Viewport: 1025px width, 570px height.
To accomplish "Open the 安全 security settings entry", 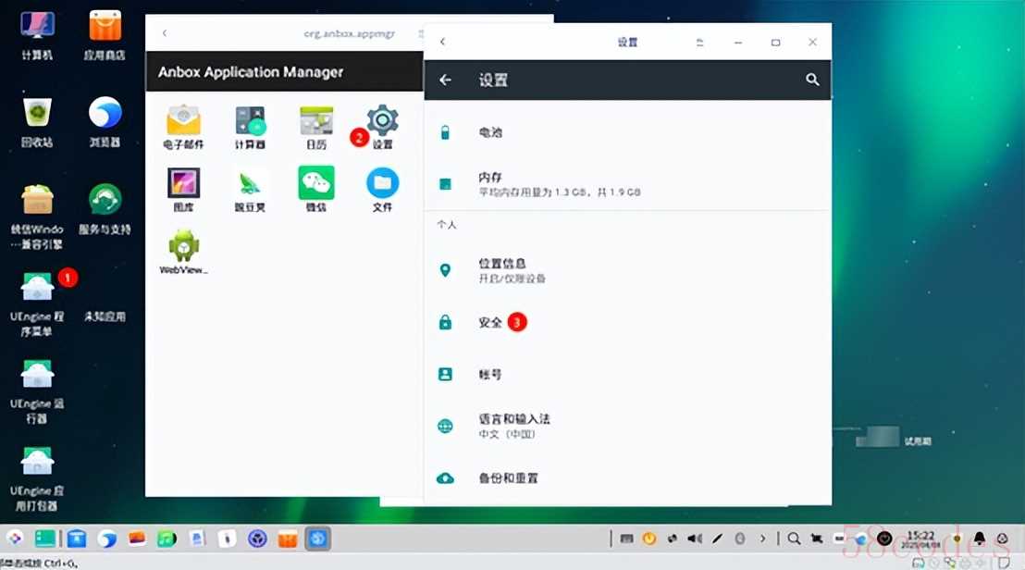I will click(627, 322).
